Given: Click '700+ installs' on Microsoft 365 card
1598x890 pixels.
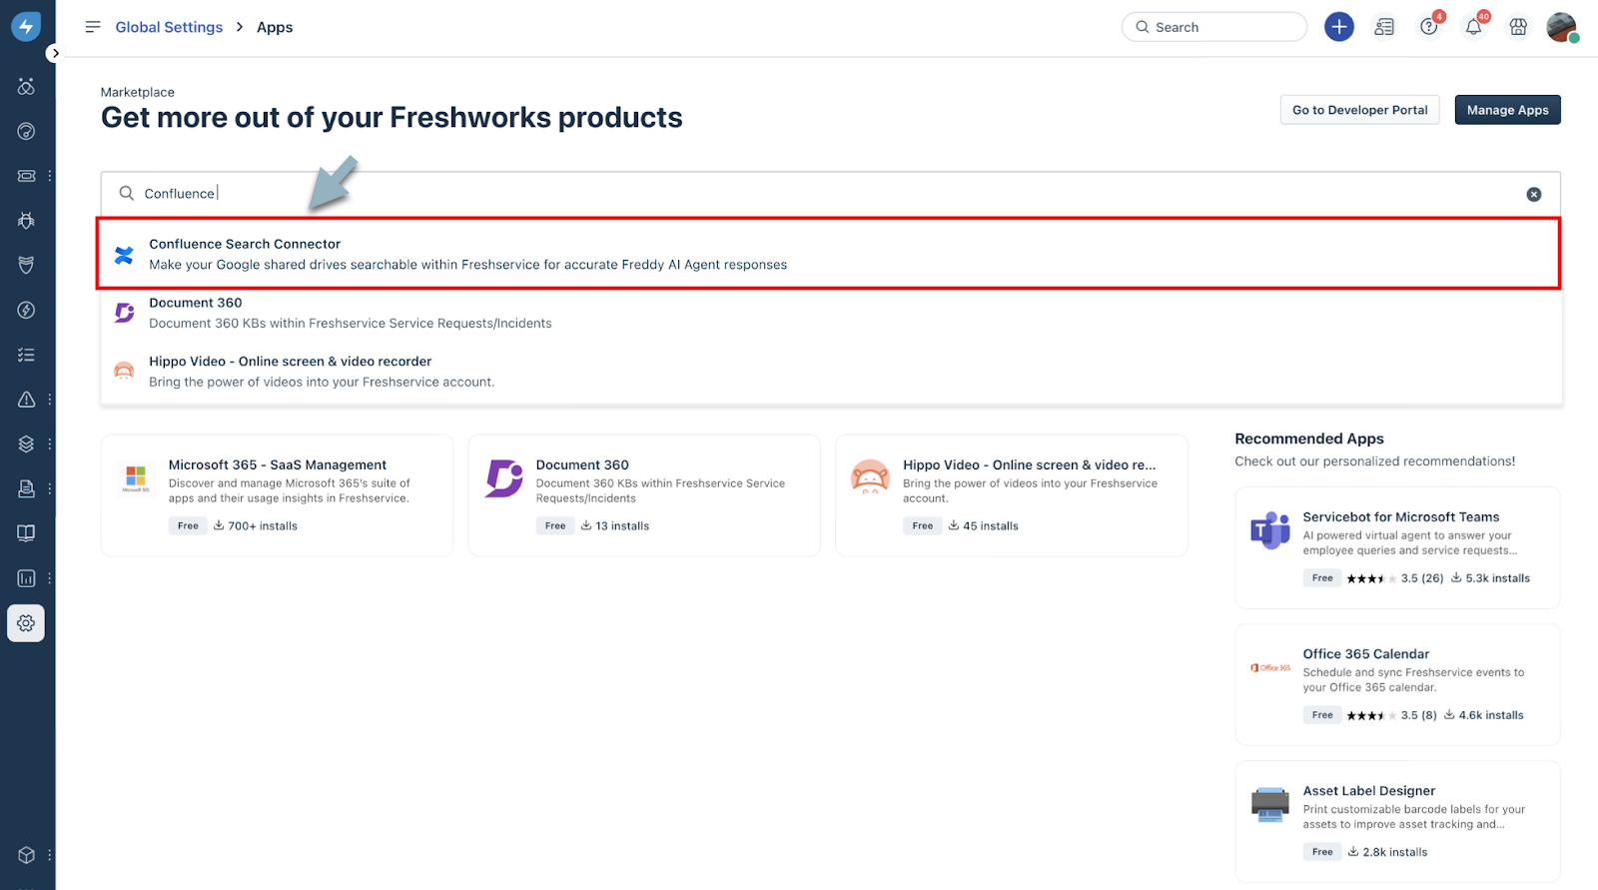Looking at the screenshot, I should pos(256,525).
